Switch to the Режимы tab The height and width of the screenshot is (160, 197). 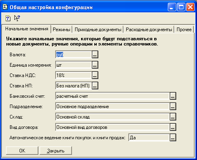[62, 30]
